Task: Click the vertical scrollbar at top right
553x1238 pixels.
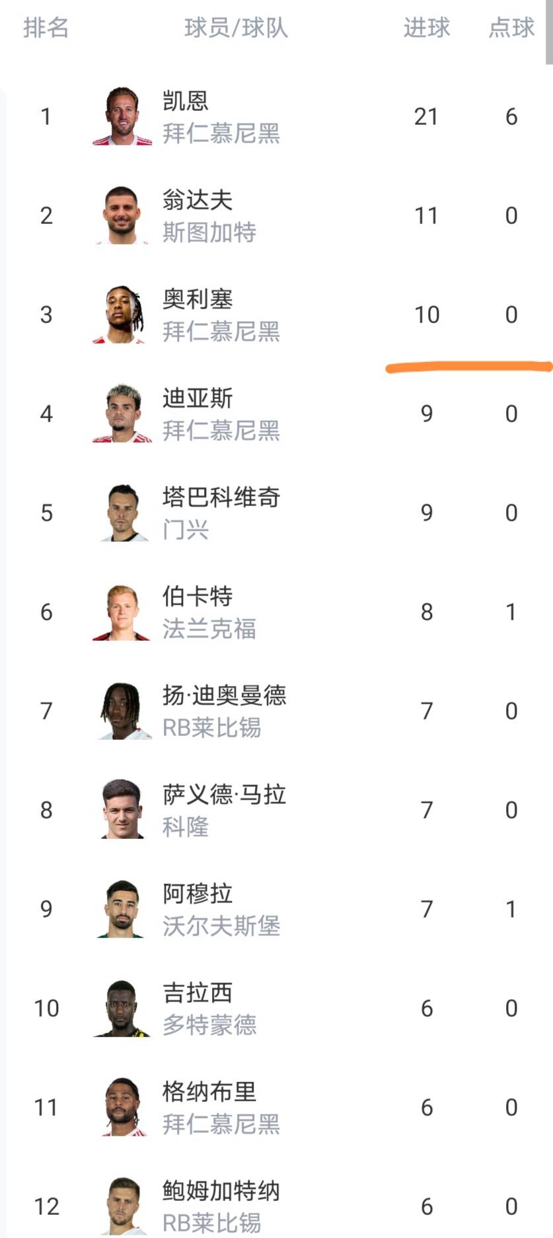Action: pos(549,33)
